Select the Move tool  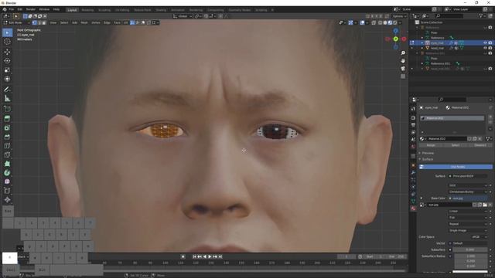pyautogui.click(x=7, y=52)
